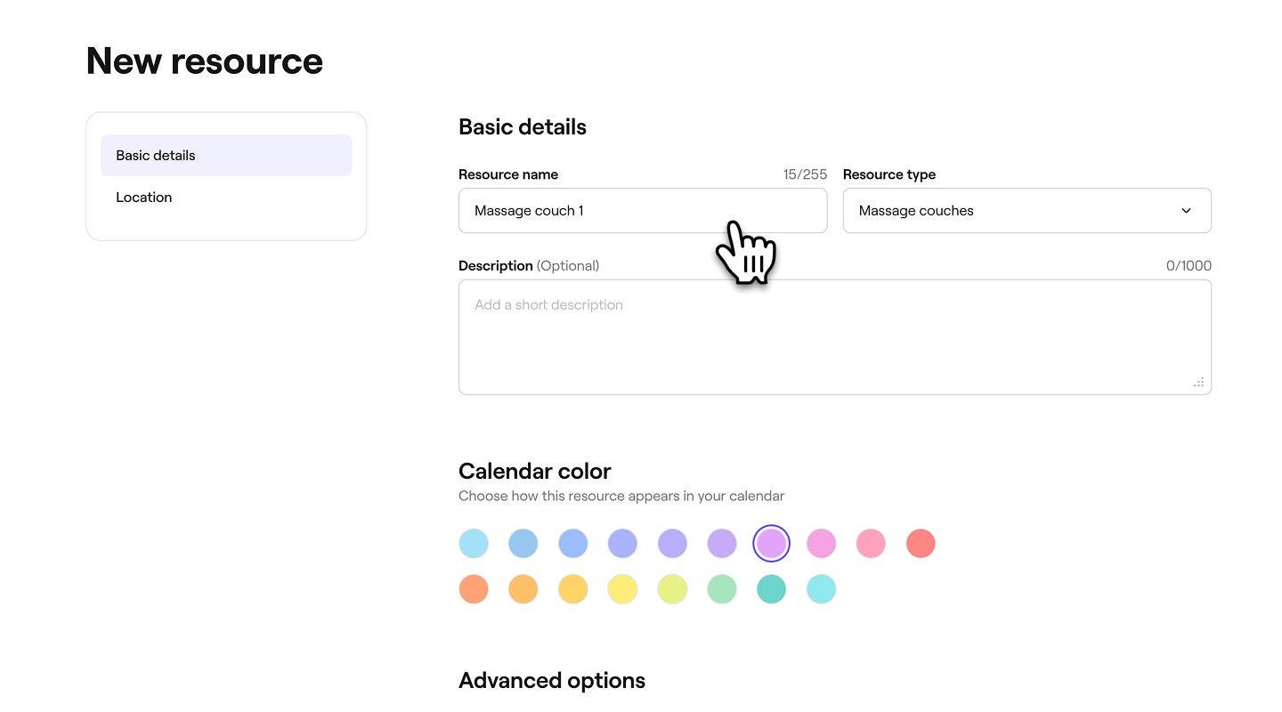Image resolution: width=1282 pixels, height=712 pixels.
Task: Choose the teal calendar color swatch
Action: [x=771, y=589]
